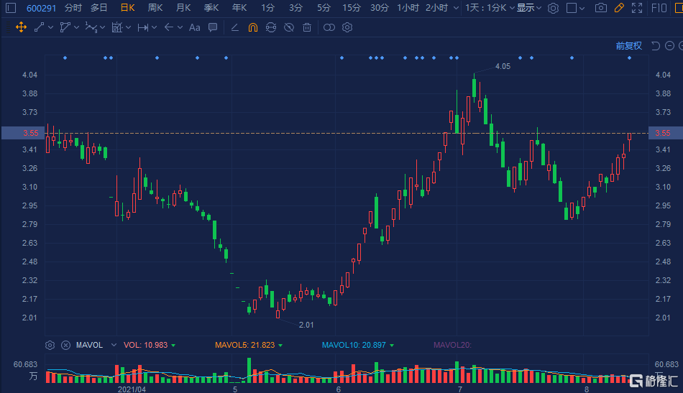Click the trash icon to delete drawings

[x=307, y=27]
